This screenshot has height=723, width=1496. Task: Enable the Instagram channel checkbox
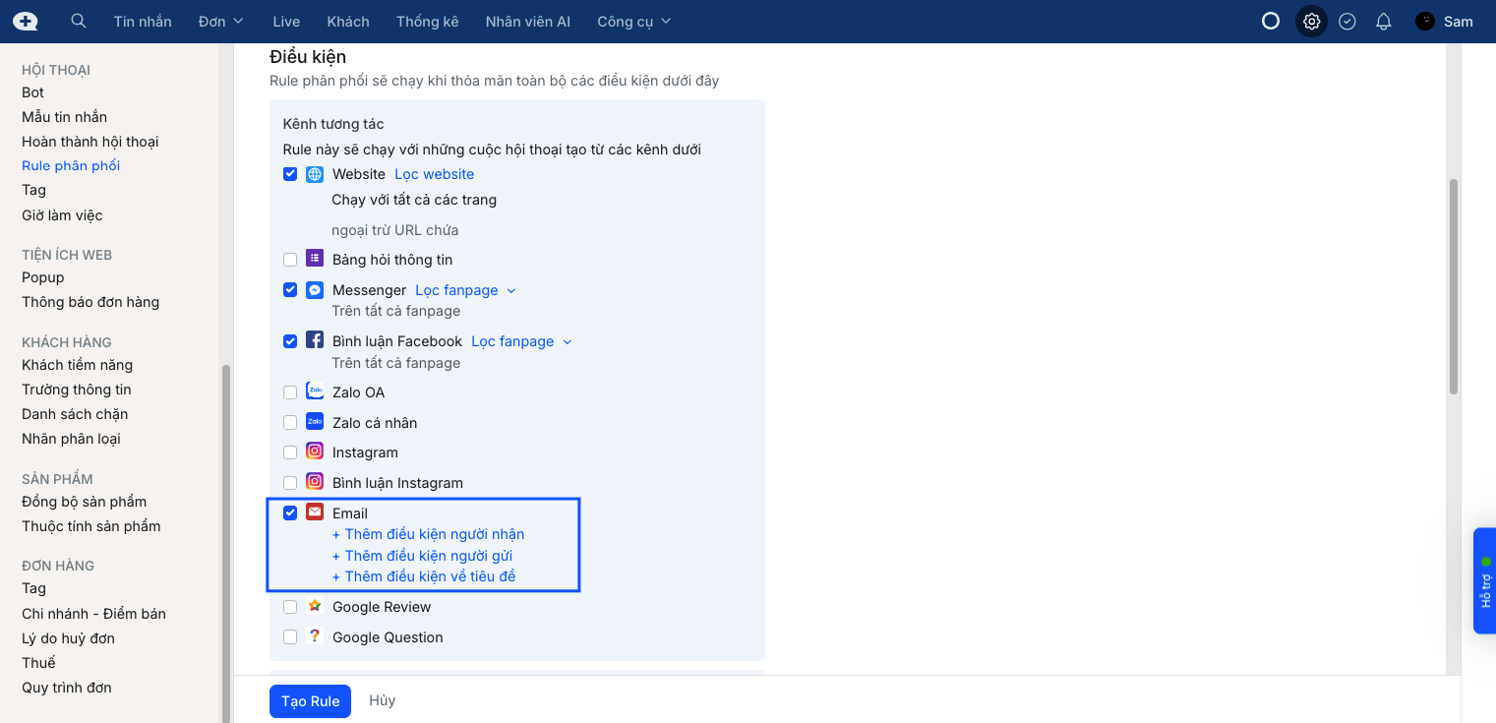click(x=290, y=452)
